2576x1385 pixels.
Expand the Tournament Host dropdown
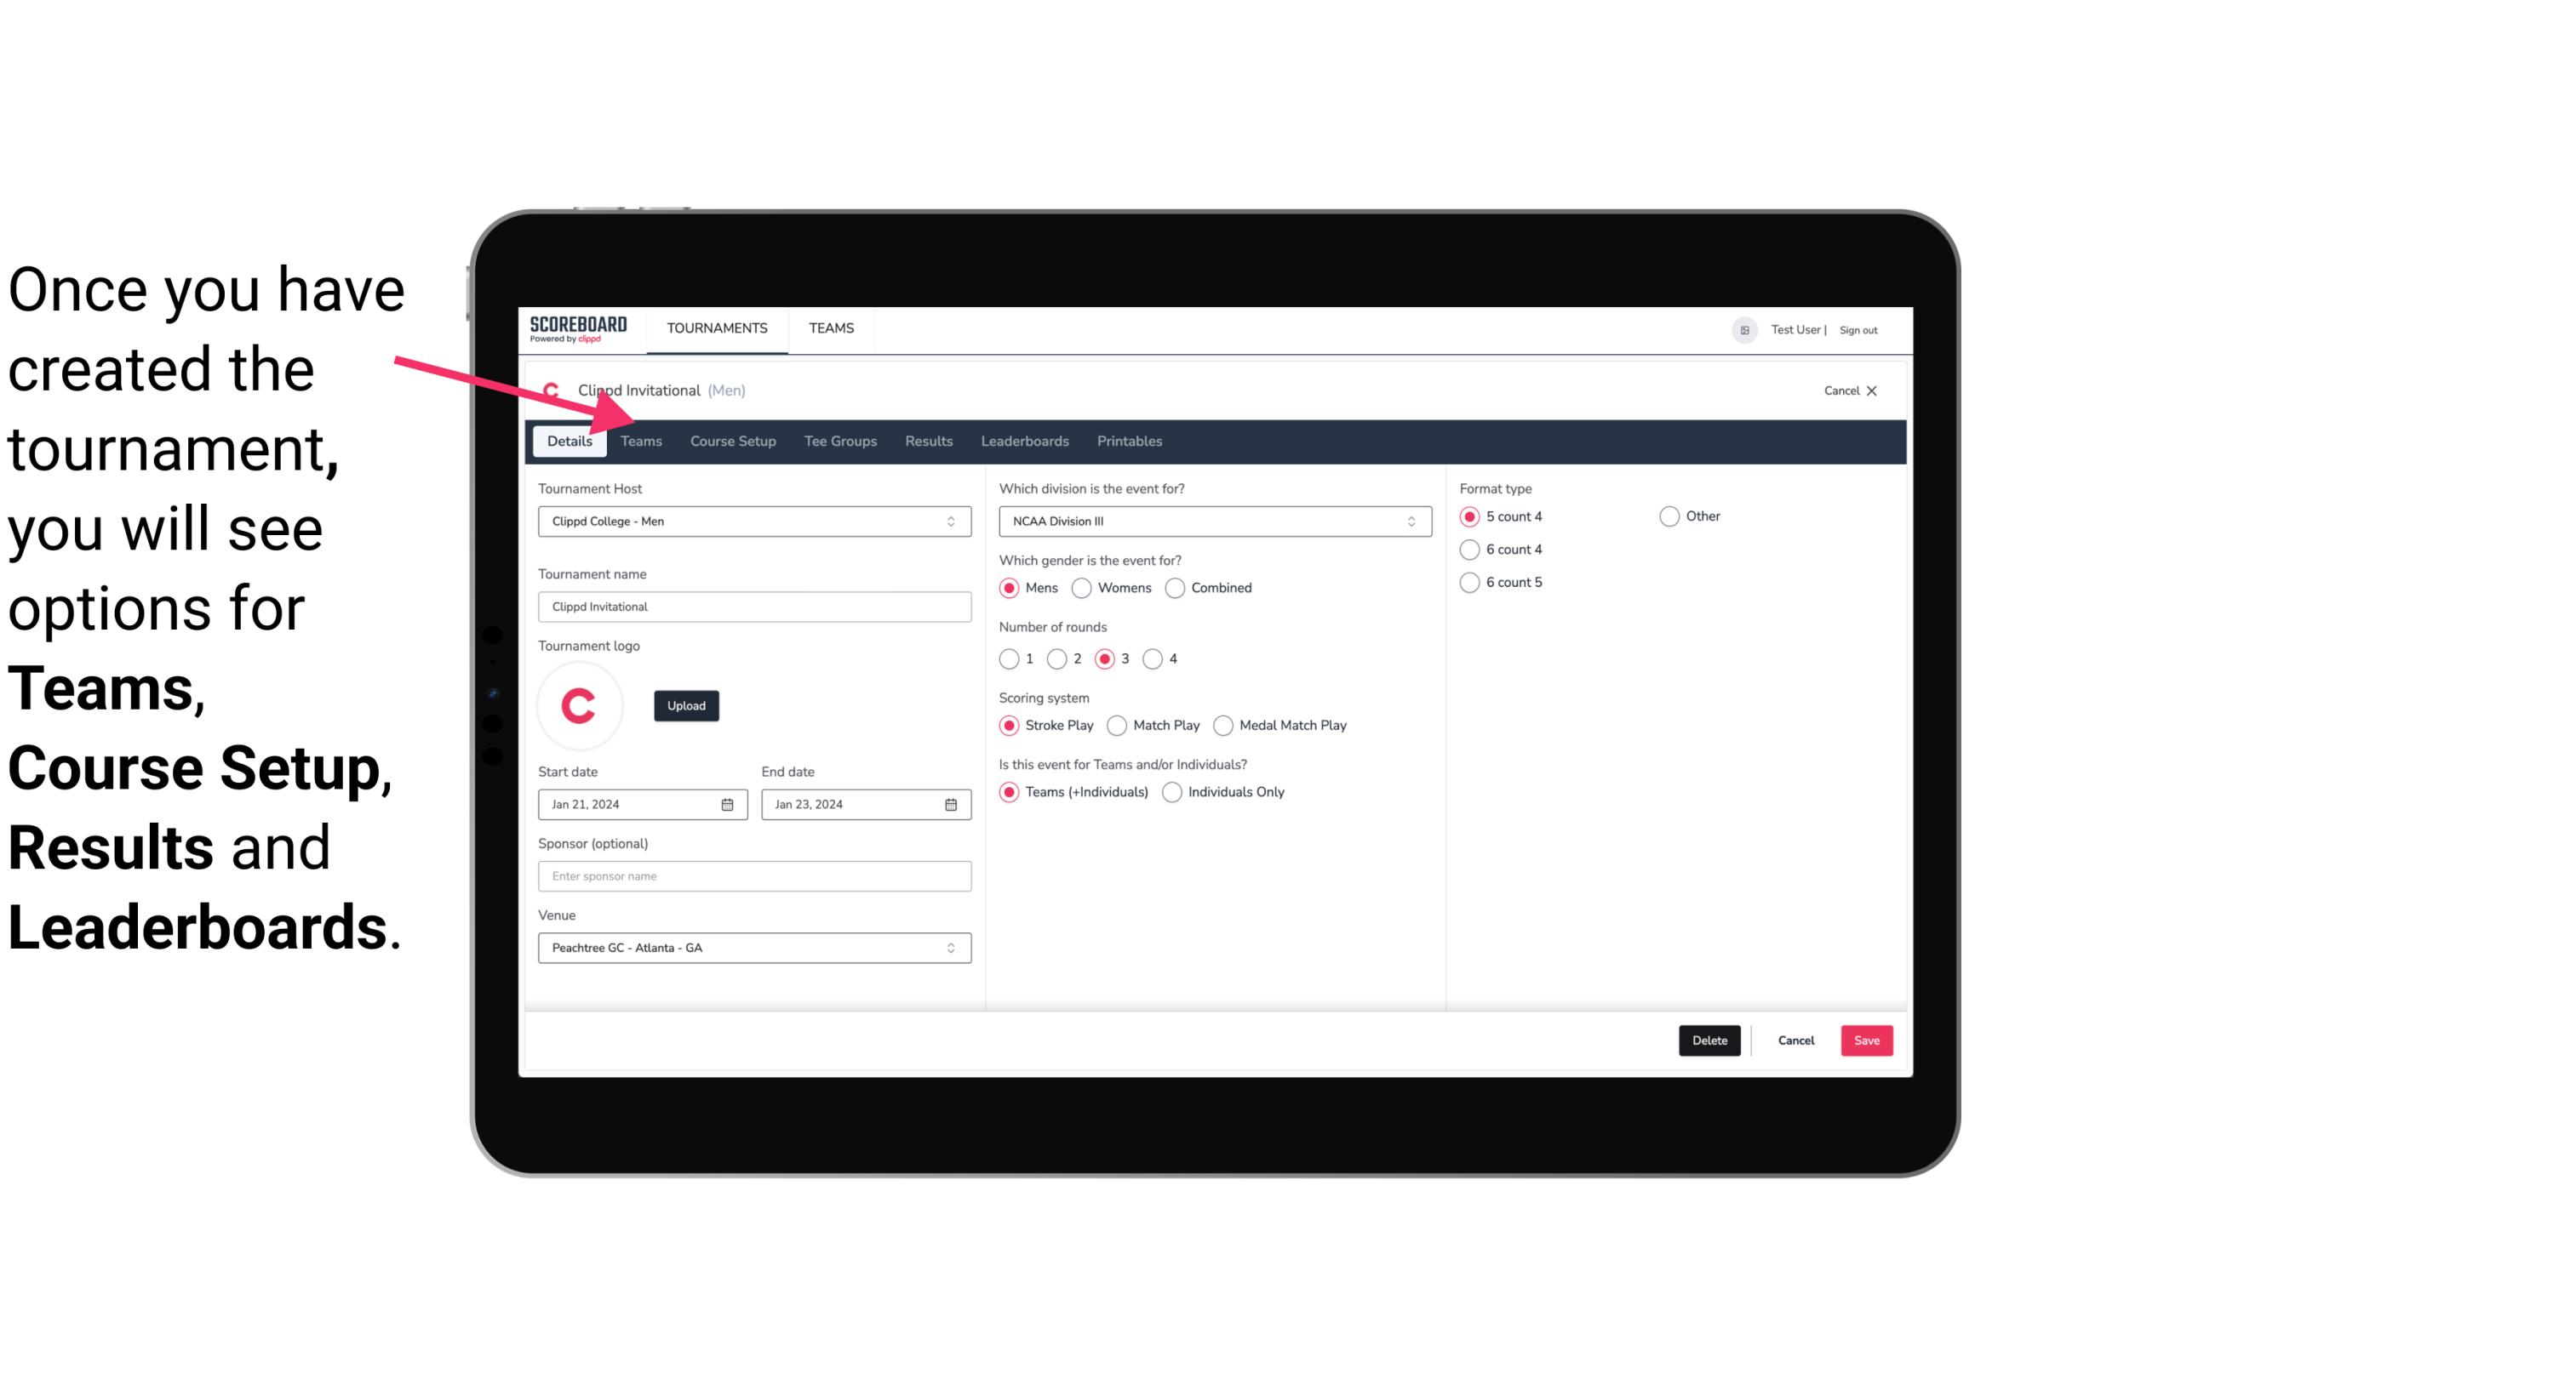tap(950, 521)
